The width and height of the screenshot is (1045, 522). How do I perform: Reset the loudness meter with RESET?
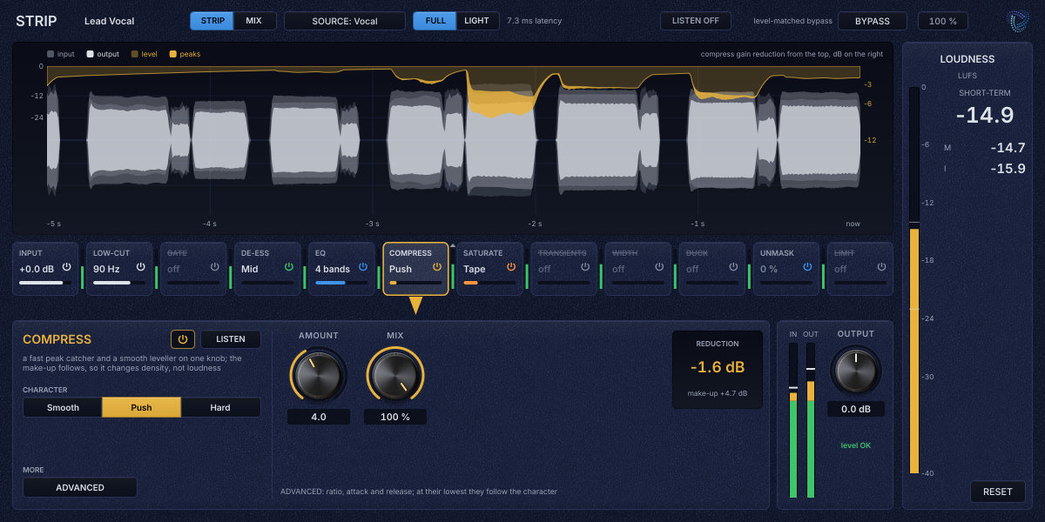click(x=998, y=492)
